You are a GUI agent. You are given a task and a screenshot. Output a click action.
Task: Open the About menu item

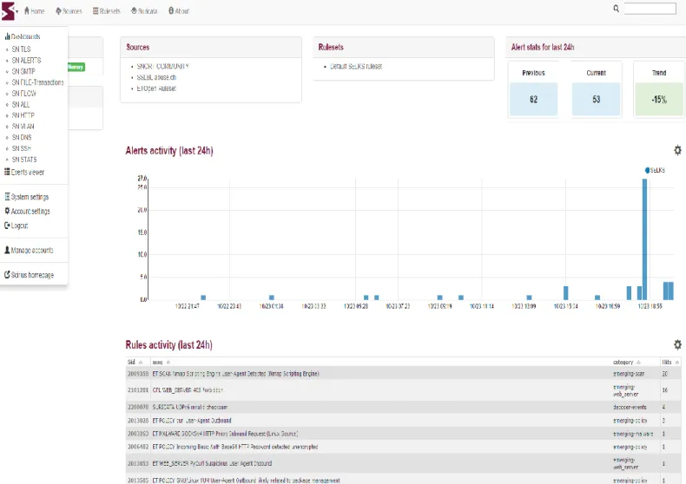click(x=179, y=11)
